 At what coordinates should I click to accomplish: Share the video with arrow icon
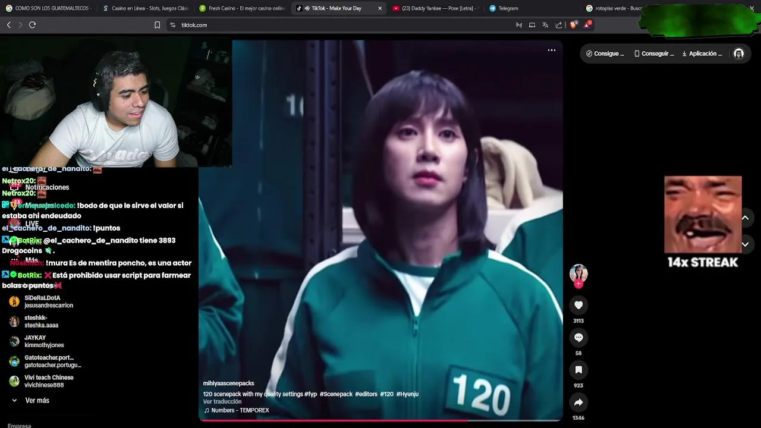(x=578, y=402)
